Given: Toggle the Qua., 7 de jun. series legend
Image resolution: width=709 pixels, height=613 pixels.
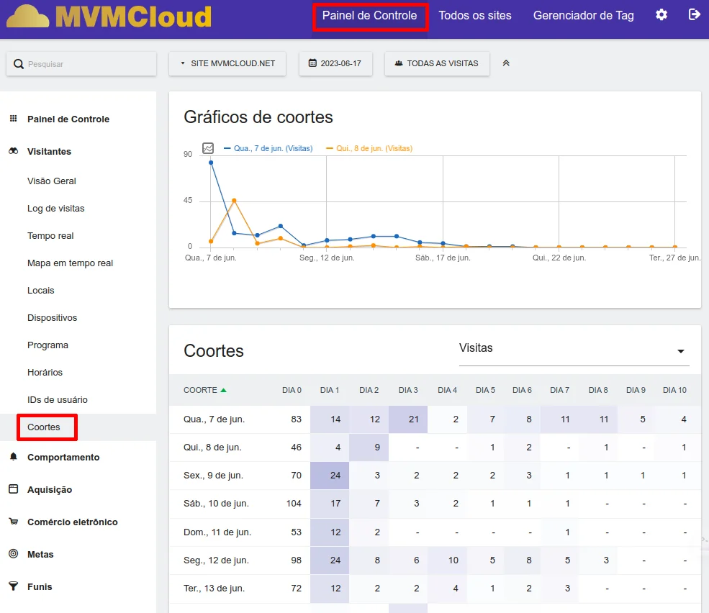Looking at the screenshot, I should (x=268, y=148).
